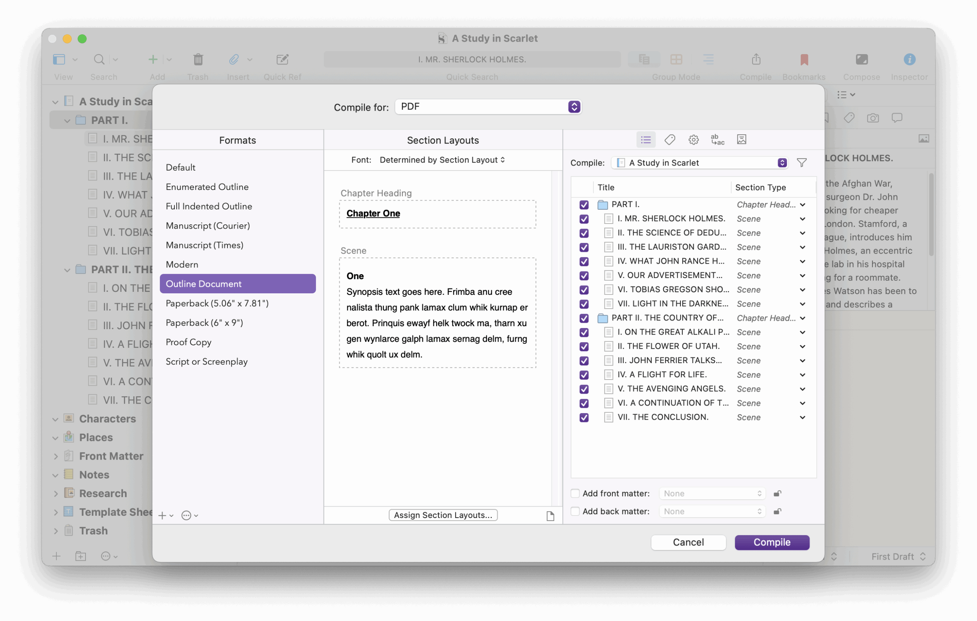Select the Manuscript (Courier) format

(208, 226)
